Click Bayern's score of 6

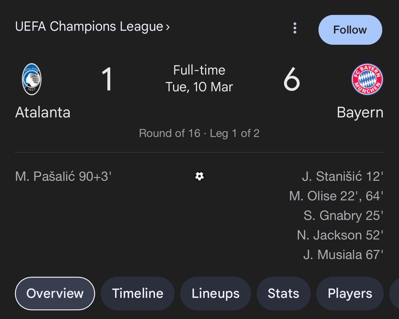click(x=292, y=80)
